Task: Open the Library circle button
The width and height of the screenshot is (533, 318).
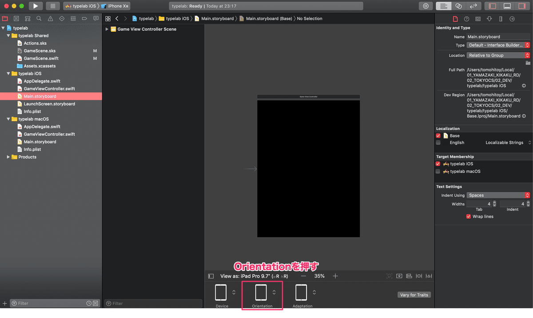Action: (426, 6)
